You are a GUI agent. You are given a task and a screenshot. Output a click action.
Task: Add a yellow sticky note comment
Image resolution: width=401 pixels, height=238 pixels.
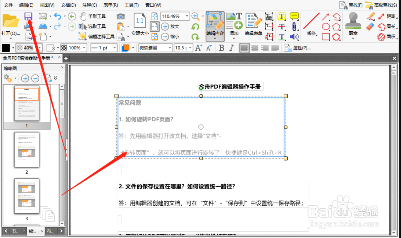294,16
